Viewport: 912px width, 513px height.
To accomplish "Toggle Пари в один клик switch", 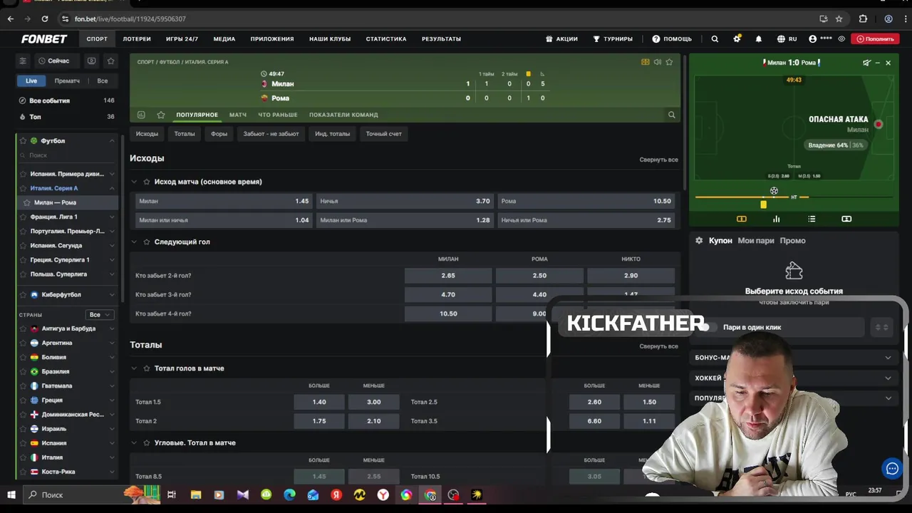I will 707,327.
